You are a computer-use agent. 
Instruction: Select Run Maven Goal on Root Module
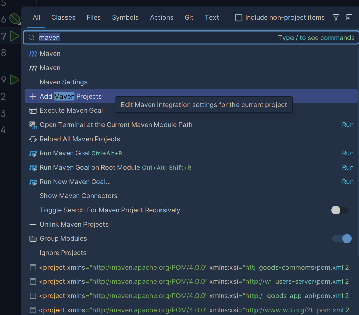coord(191,168)
